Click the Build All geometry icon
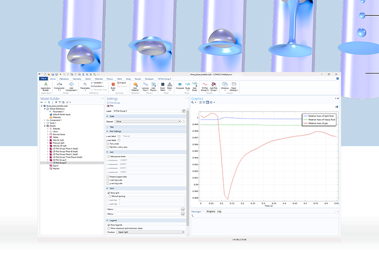 point(113,84)
